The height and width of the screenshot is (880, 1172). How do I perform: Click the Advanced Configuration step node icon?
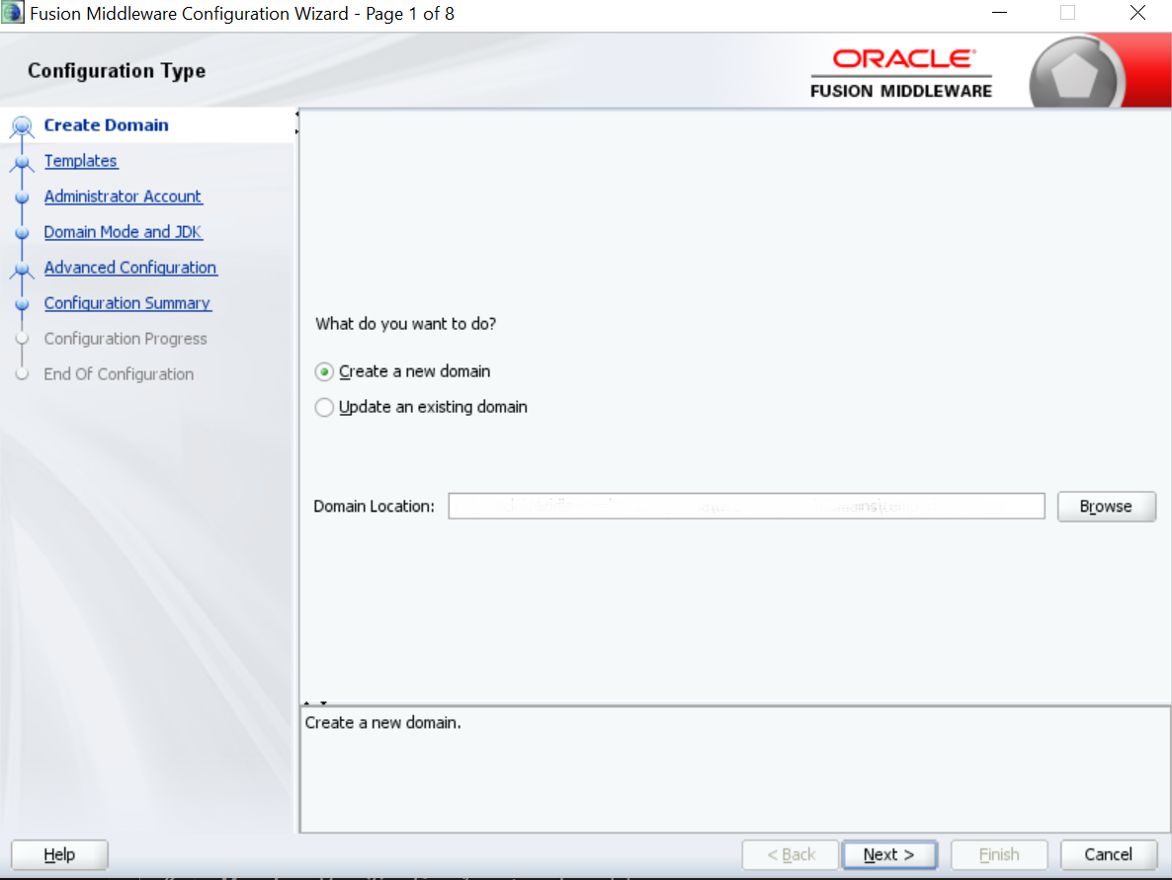pos(22,270)
